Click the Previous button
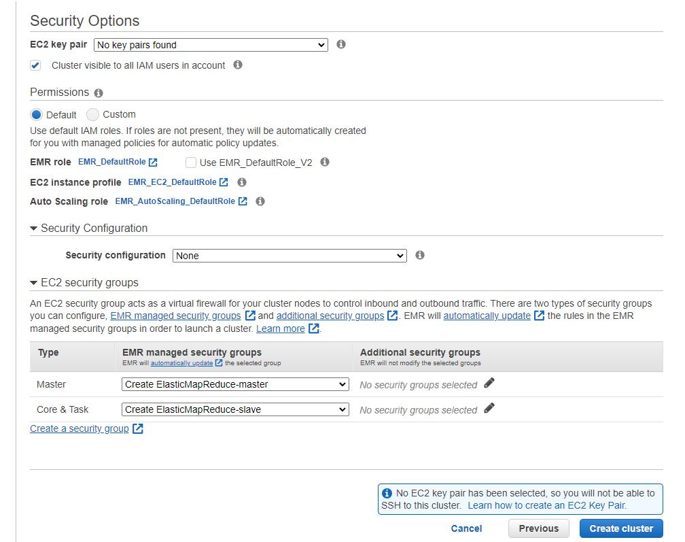Viewport: 685px width, 542px height. point(538,528)
